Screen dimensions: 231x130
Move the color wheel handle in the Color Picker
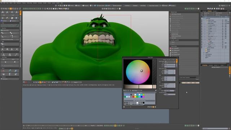coord(141,71)
